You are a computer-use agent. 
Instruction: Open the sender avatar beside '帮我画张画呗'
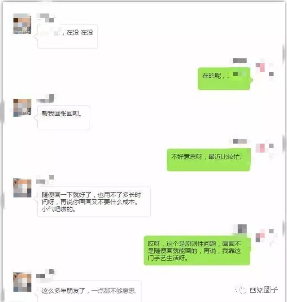coord(22,107)
